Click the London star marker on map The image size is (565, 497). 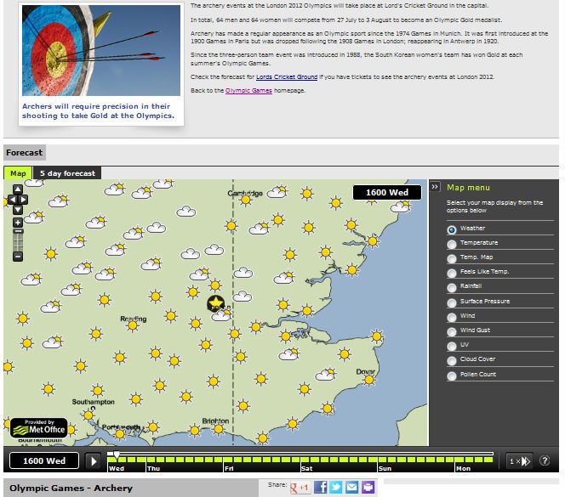point(215,303)
